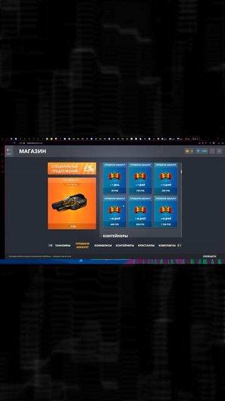The width and height of the screenshot is (225, 401).
Task: Select the Премиум аккаунт +15 дней card
Action: pos(166,178)
